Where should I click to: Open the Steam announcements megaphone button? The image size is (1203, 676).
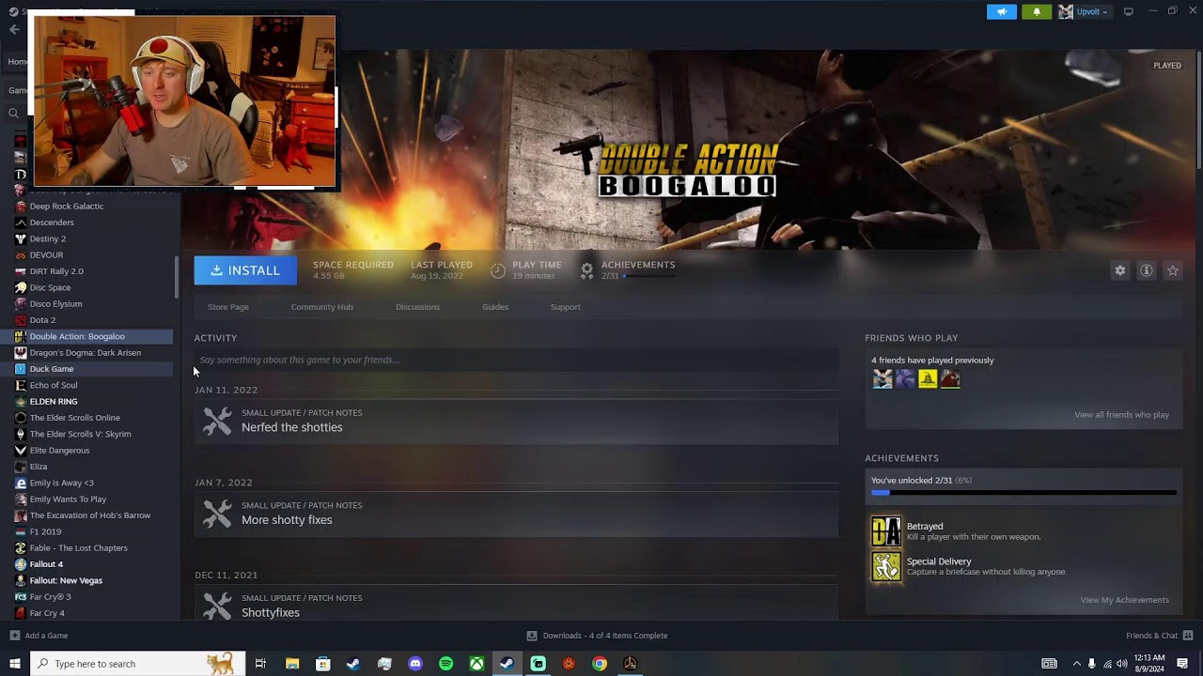(x=1002, y=11)
